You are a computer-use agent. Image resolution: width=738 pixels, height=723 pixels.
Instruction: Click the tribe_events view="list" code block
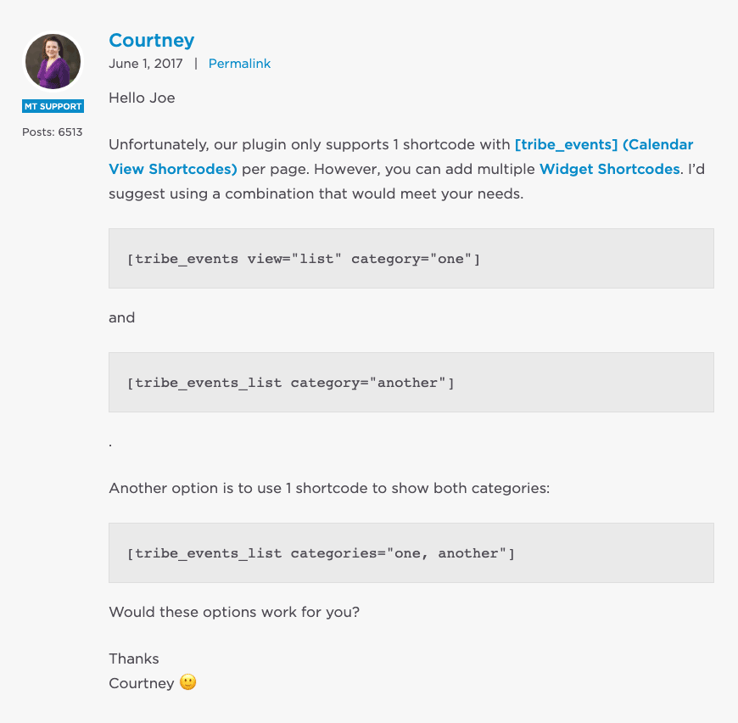[x=411, y=259]
